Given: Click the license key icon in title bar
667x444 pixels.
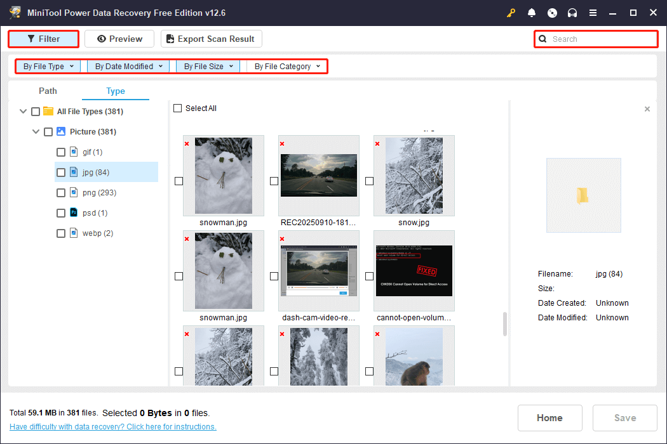Looking at the screenshot, I should (x=511, y=12).
